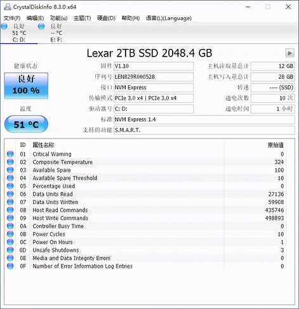Click raw value 435746

click(x=274, y=210)
